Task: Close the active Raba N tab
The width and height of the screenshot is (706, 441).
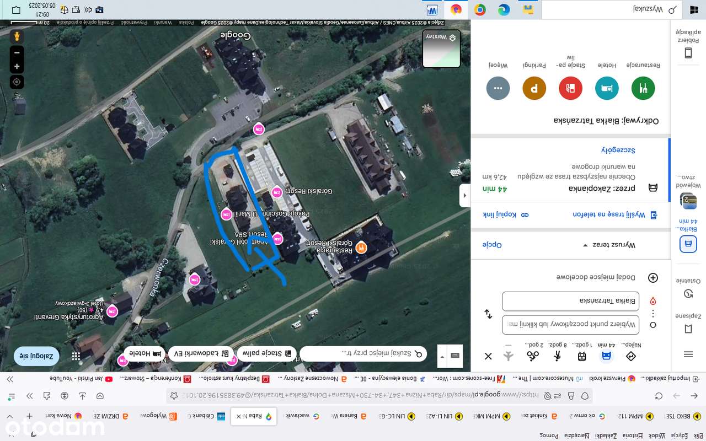Action: tap(239, 416)
